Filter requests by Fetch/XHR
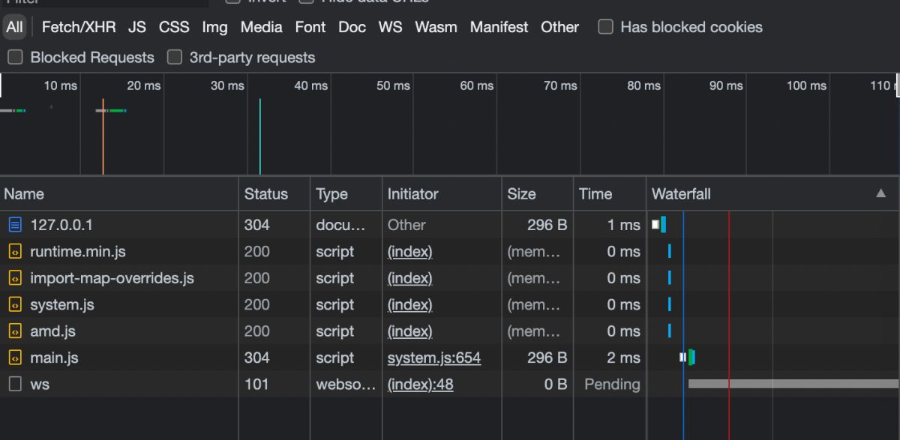This screenshot has width=900, height=440. (79, 27)
